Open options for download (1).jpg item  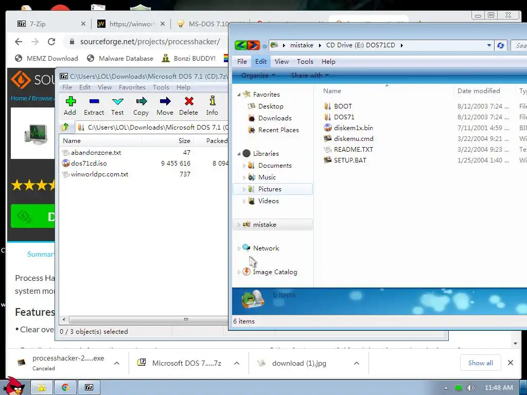click(x=357, y=363)
